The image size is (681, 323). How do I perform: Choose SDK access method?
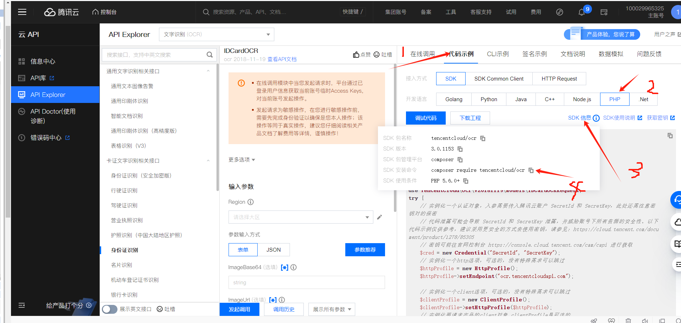[x=451, y=79]
